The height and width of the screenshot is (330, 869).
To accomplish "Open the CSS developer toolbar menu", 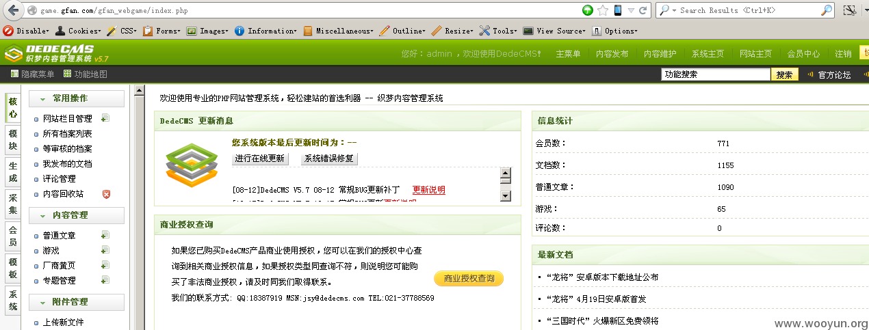I will pyautogui.click(x=122, y=31).
